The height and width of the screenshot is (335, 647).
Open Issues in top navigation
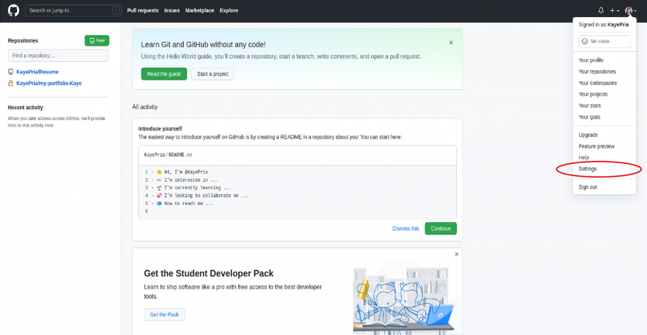coord(172,11)
